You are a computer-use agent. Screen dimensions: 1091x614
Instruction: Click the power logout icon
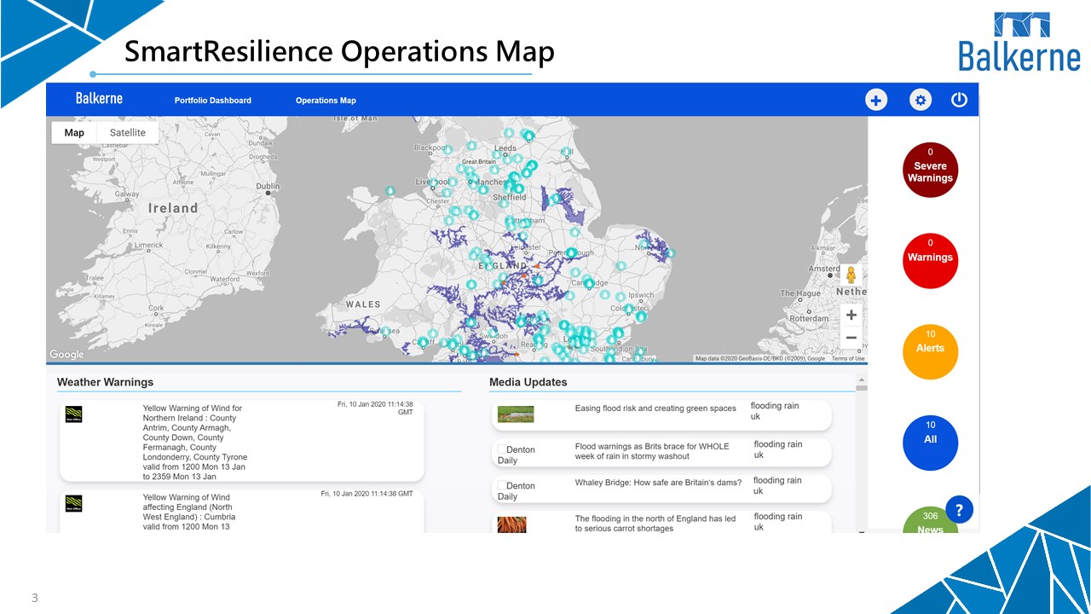pyautogui.click(x=959, y=100)
